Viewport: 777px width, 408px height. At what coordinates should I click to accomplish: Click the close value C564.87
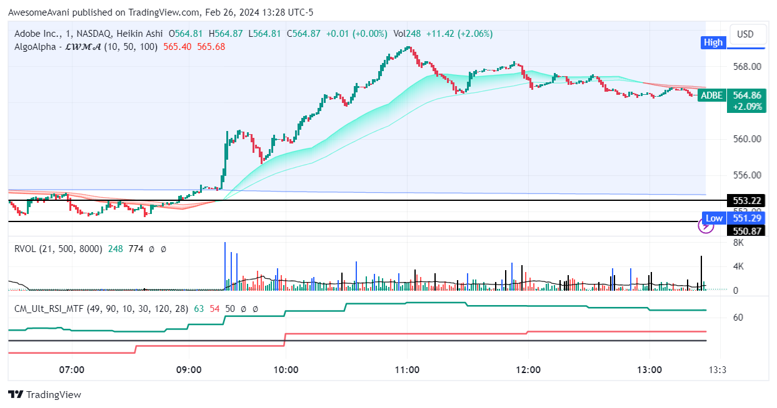click(304, 34)
